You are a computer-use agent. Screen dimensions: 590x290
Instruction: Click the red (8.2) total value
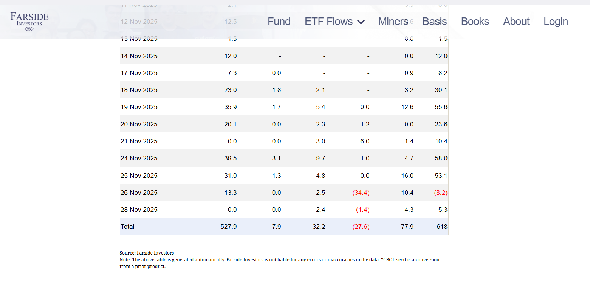tap(441, 193)
